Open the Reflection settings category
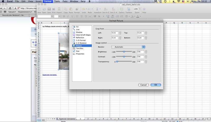 tap(80, 38)
